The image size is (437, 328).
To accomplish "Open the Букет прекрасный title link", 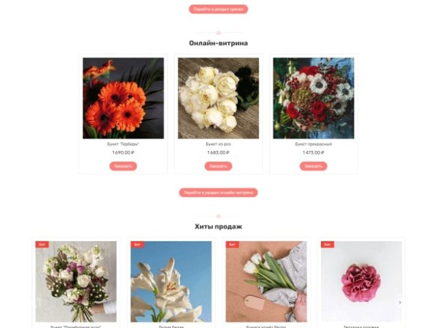I will click(x=313, y=144).
